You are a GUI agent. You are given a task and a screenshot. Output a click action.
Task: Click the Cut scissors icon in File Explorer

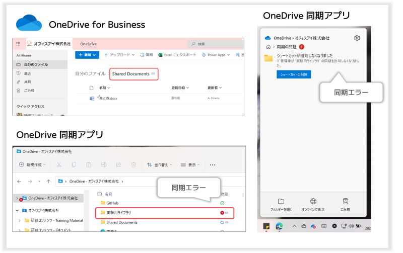click(x=59, y=165)
